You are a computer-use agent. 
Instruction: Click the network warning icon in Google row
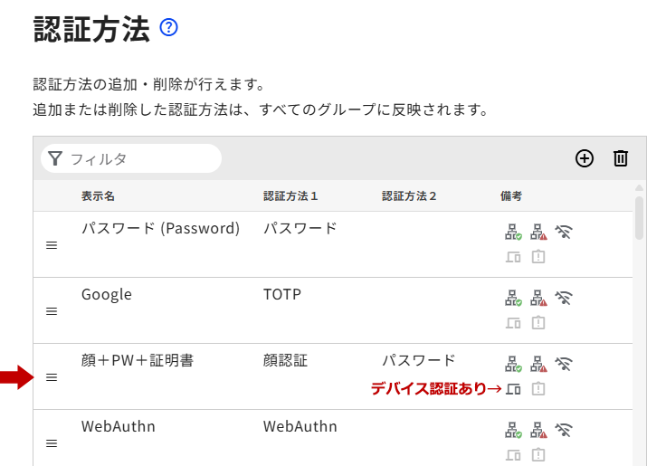point(538,299)
